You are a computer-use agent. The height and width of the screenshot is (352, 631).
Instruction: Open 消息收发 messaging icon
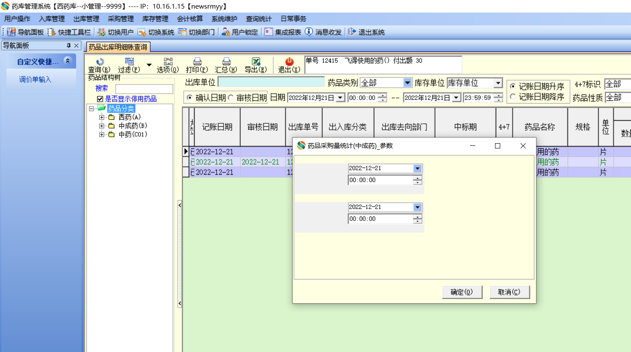[323, 32]
